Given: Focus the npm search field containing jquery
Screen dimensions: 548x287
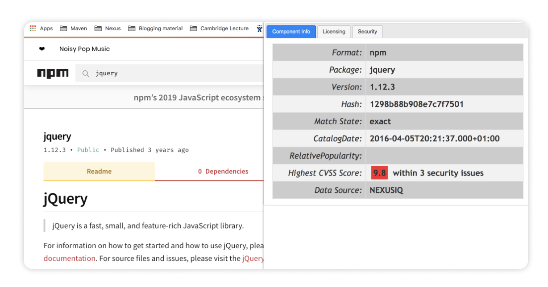Looking at the screenshot, I should coord(169,74).
